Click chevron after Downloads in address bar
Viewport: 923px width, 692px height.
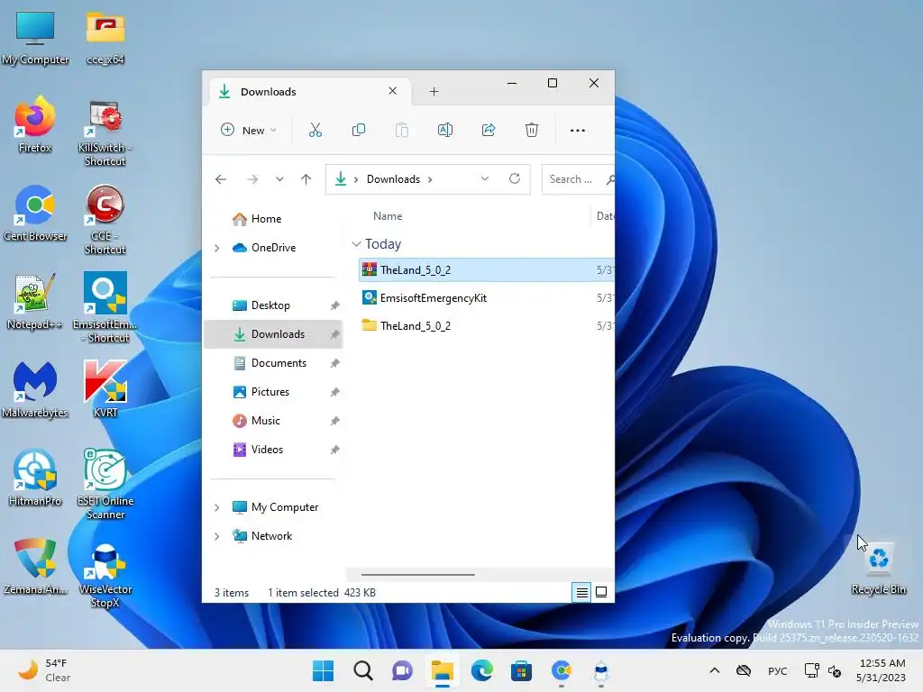pos(430,179)
